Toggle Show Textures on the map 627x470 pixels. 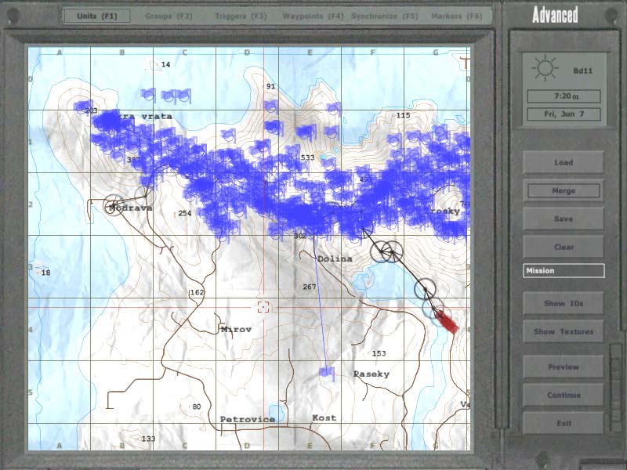tap(564, 331)
